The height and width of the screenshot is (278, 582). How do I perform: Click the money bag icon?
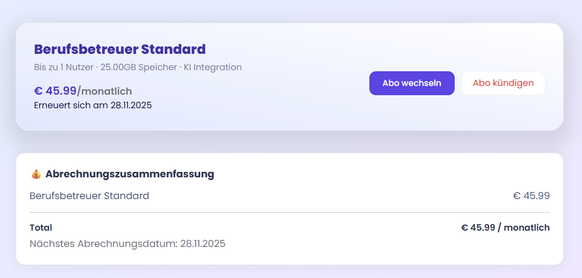tap(36, 174)
